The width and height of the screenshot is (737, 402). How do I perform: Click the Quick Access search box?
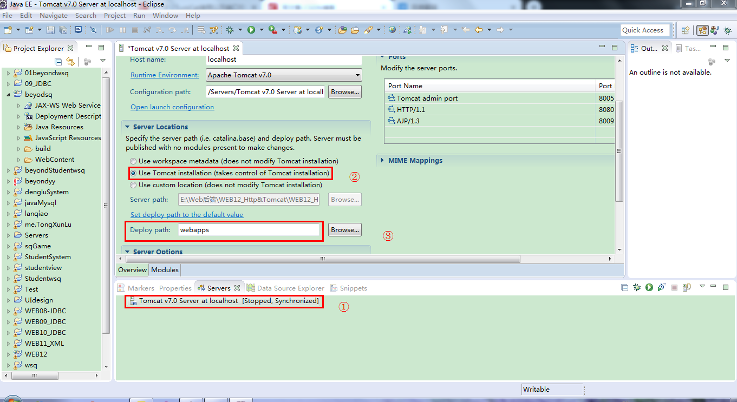click(x=645, y=30)
